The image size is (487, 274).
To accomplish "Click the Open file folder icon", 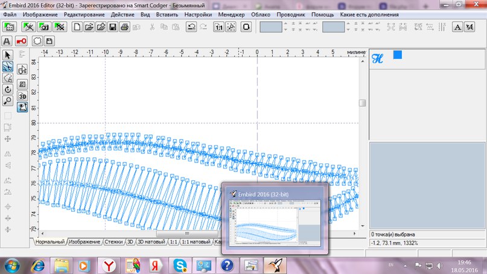I will pyautogui.click(x=89, y=27).
